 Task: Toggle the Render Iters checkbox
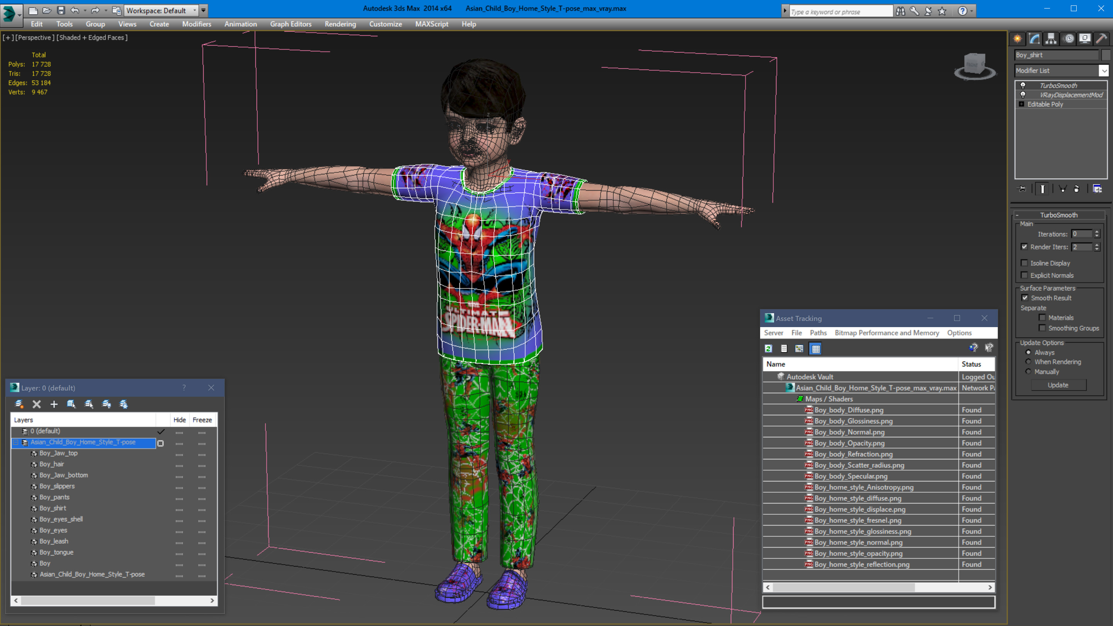tap(1025, 246)
